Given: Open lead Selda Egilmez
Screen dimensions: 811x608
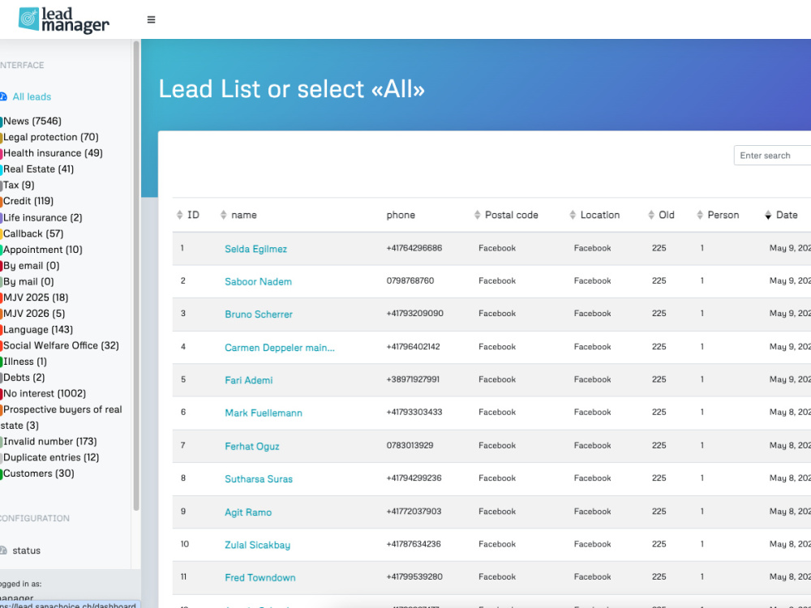Looking at the screenshot, I should (255, 249).
